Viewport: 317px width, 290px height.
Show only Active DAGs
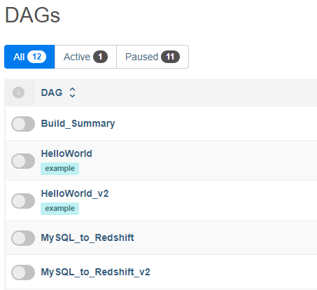[x=85, y=57]
